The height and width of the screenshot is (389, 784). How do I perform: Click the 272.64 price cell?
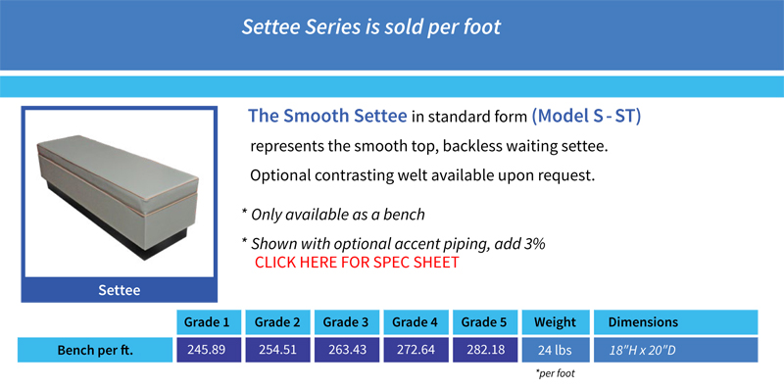[x=416, y=350]
